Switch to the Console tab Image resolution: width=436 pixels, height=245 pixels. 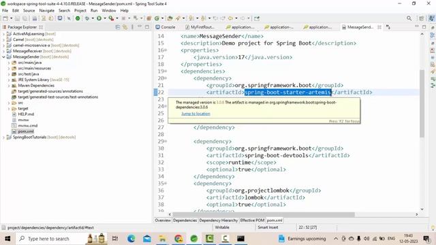[166, 27]
